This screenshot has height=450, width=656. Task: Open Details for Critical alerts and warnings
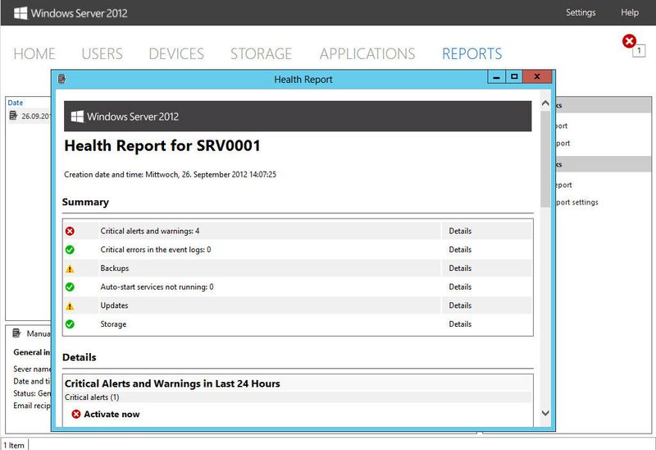tap(460, 231)
